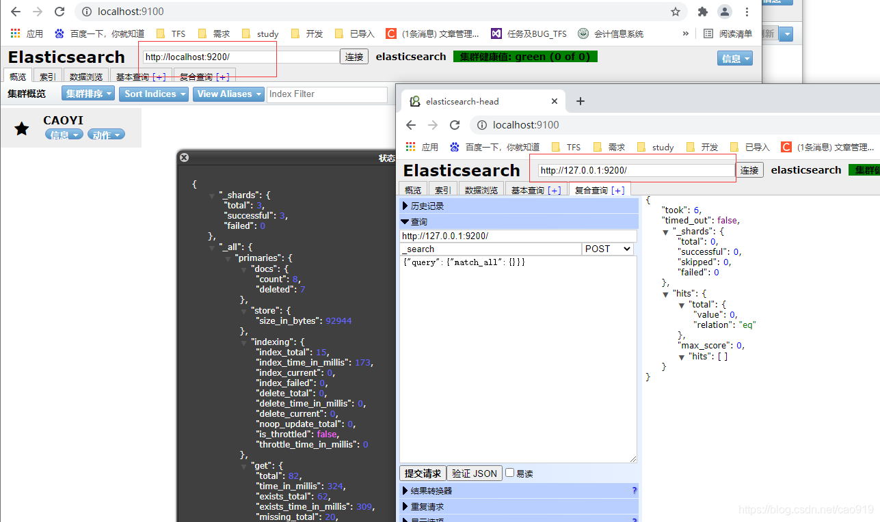Viewport: 880px width, 522px height.
Task: Go back in the rear browser window
Action: [16, 12]
